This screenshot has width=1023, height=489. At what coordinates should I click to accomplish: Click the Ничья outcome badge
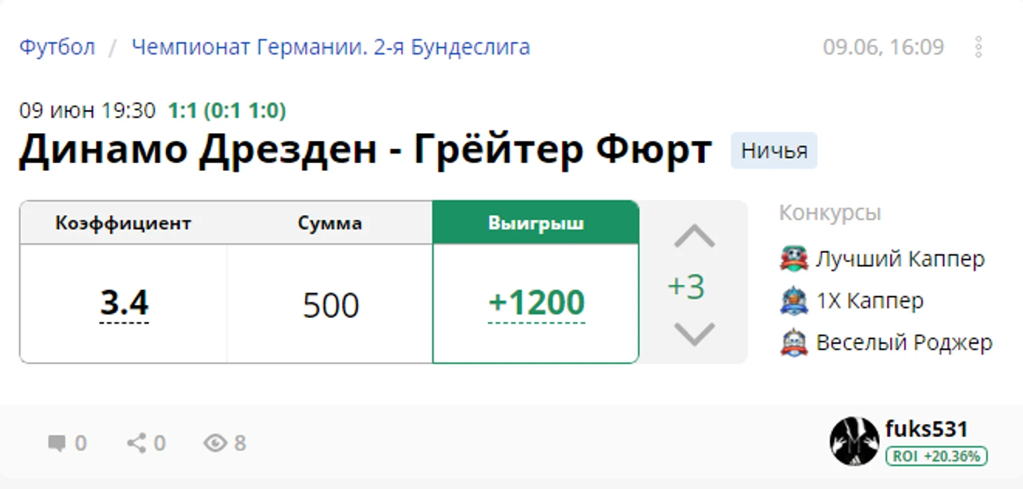click(774, 151)
